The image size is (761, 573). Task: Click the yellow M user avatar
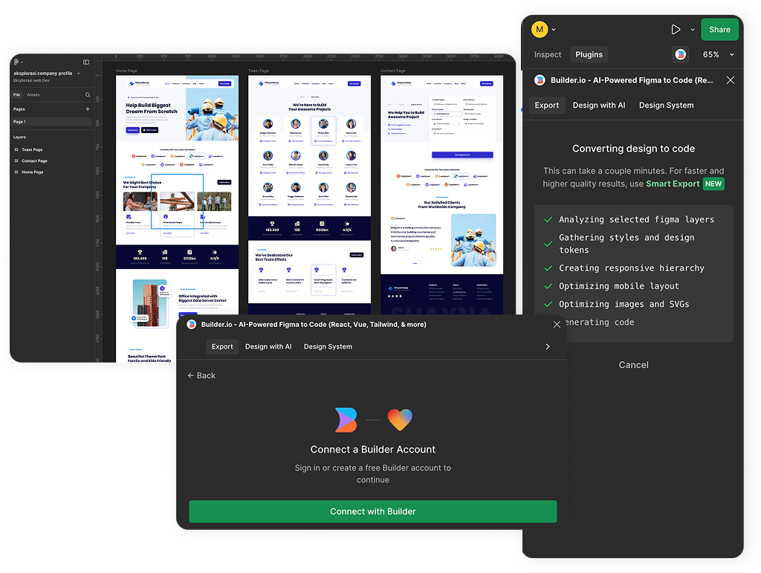coord(540,30)
